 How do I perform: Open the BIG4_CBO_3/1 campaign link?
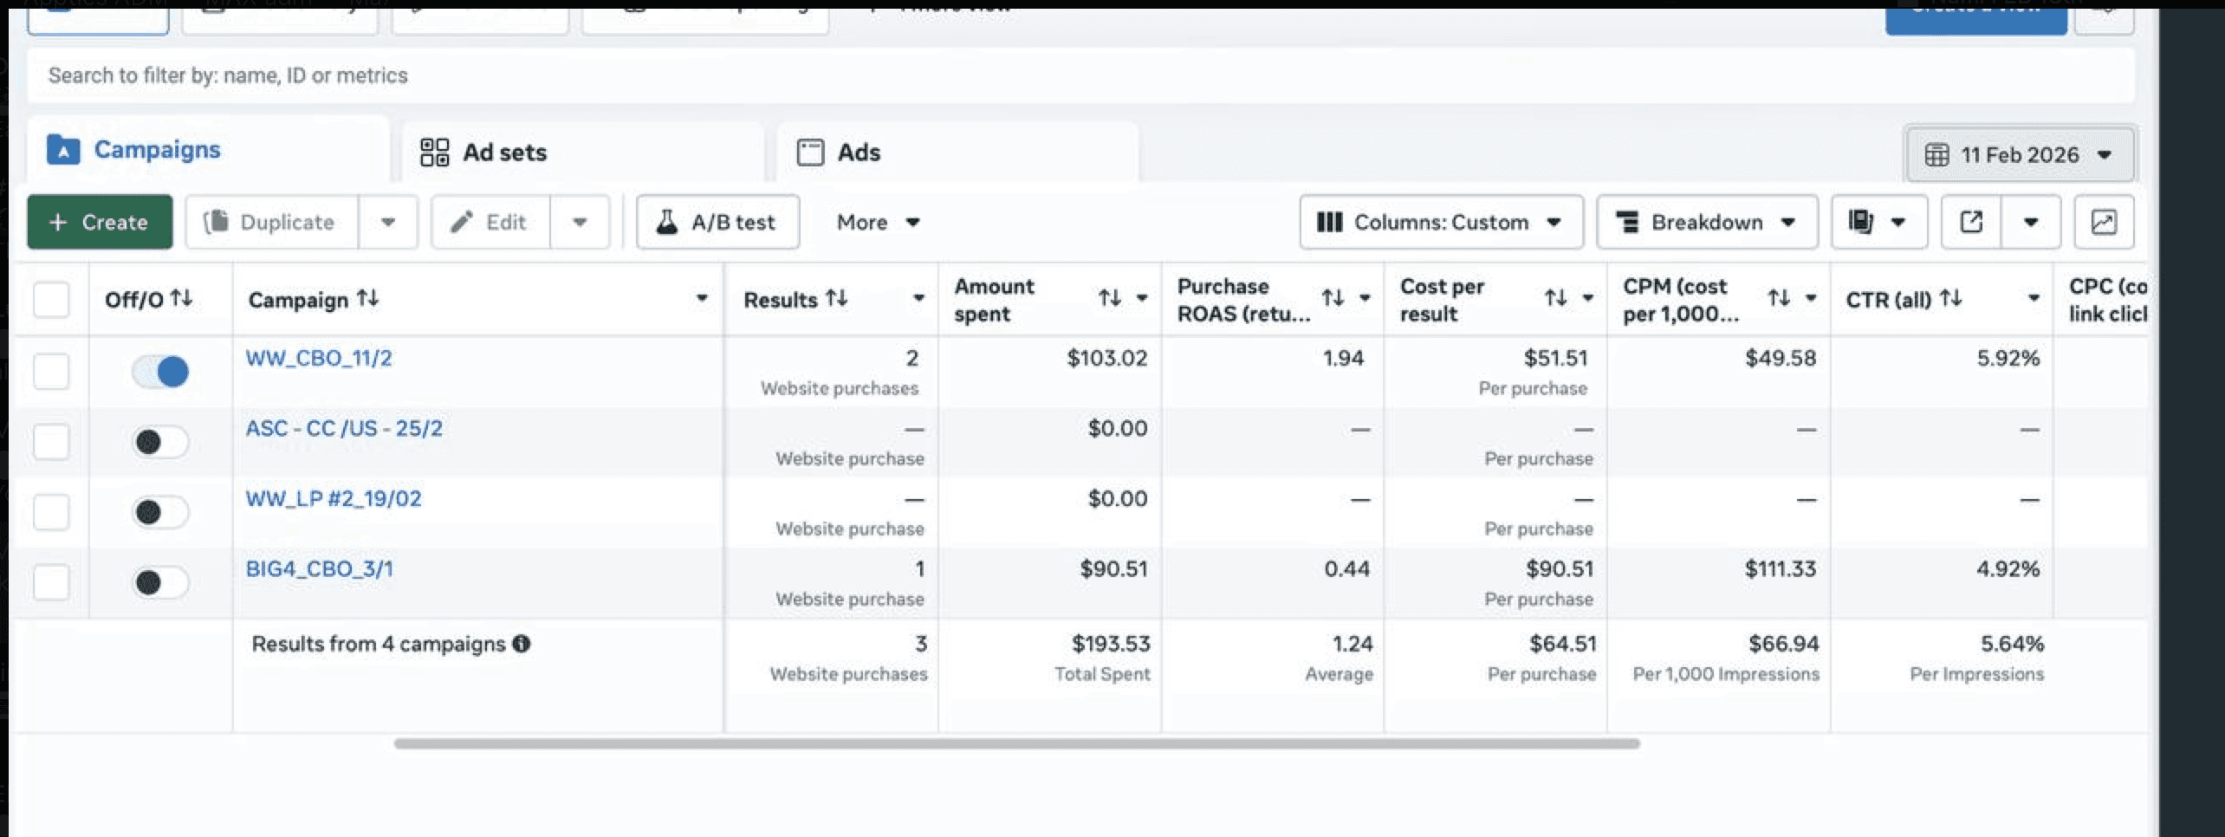pos(319,568)
